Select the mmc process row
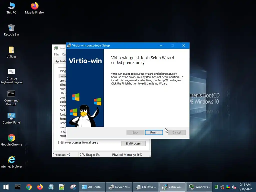This screenshot has height=192, width=256. [63, 131]
